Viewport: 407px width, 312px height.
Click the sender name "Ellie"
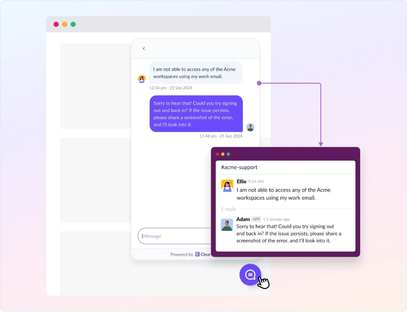(x=241, y=181)
